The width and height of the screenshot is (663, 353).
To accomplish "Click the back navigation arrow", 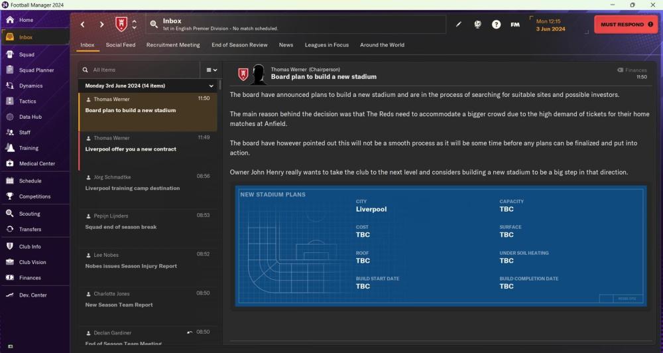I will pyautogui.click(x=82, y=25).
